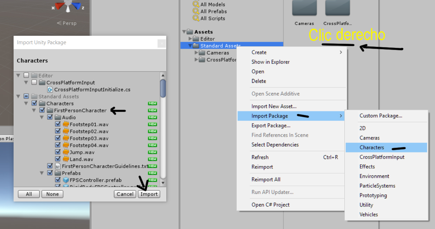The height and width of the screenshot is (229, 435).
Task: Click the Audio folder icon in import dialog
Action: tap(58, 117)
